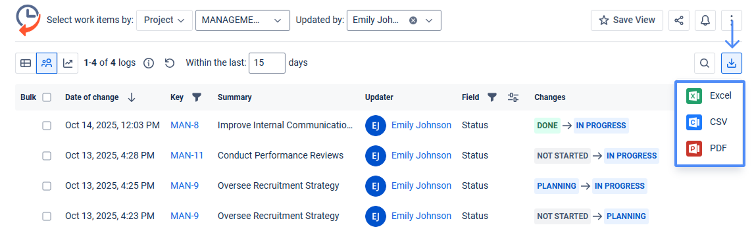Click the Issue History clock logo
Screen dimensions: 754x244
pyautogui.click(x=28, y=20)
